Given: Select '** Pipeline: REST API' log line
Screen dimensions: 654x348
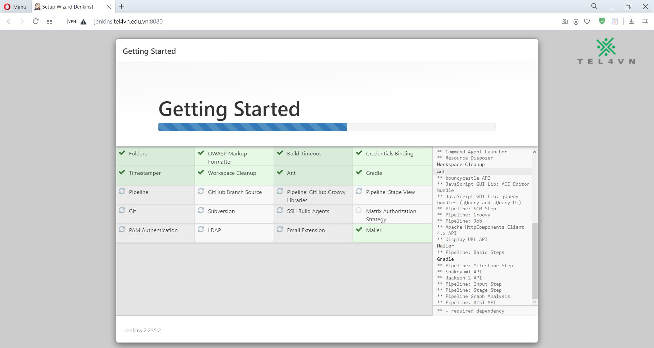Looking at the screenshot, I should coord(466,302).
